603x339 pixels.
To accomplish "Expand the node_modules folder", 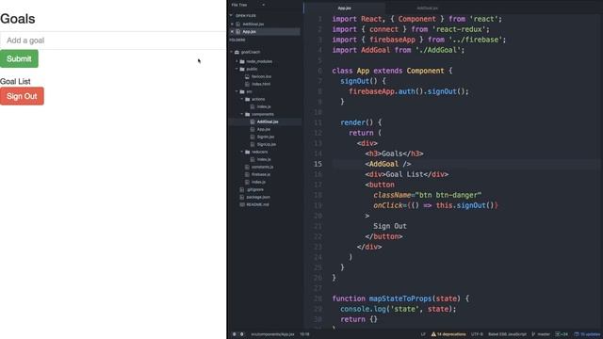I will click(236, 61).
